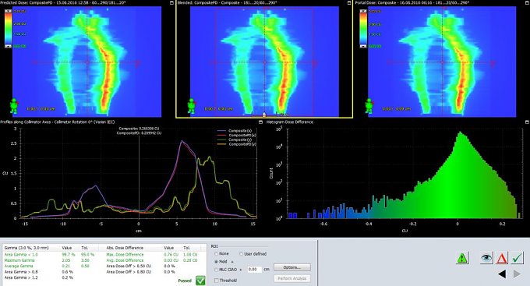530x286 pixels.
Task: Click the Area Gamma < 1.0 row
Action: coord(49,255)
